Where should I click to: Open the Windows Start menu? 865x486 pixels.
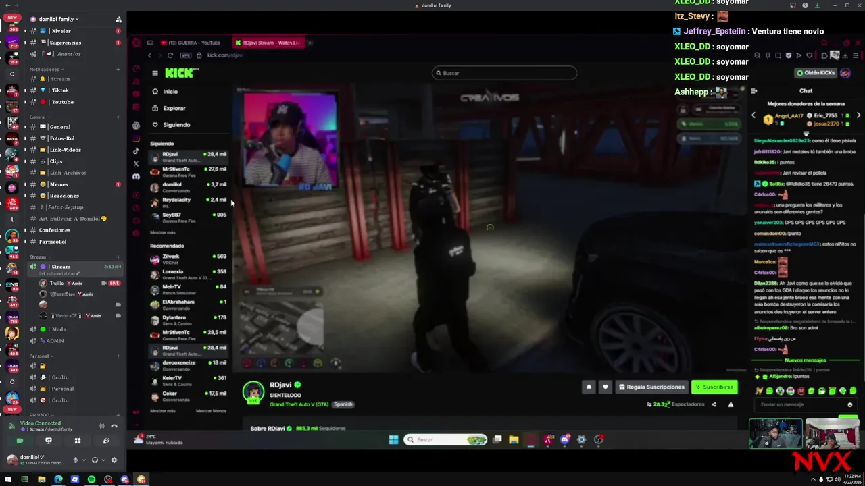click(x=8, y=479)
